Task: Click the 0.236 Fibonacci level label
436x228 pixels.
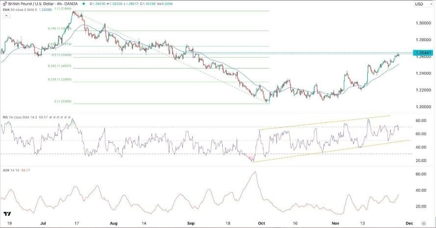Action: pyautogui.click(x=60, y=80)
